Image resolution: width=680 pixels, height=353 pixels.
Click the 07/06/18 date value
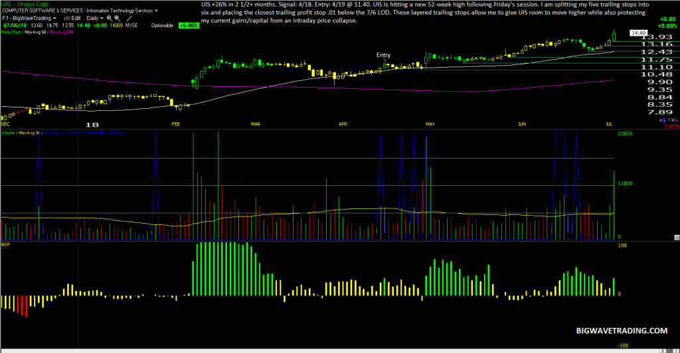pos(15,26)
